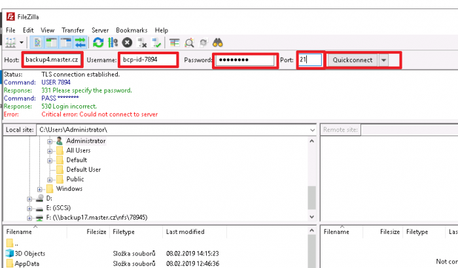
Task: Click the Port input field
Action: (x=310, y=60)
